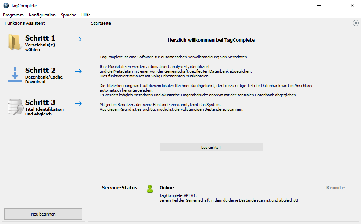Image resolution: width=361 pixels, height=224 pixels.
Task: Click the green user icon beside Online
Action: click(x=150, y=189)
